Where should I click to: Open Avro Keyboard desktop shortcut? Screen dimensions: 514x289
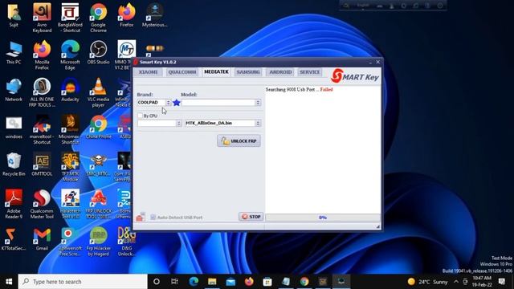click(x=42, y=18)
